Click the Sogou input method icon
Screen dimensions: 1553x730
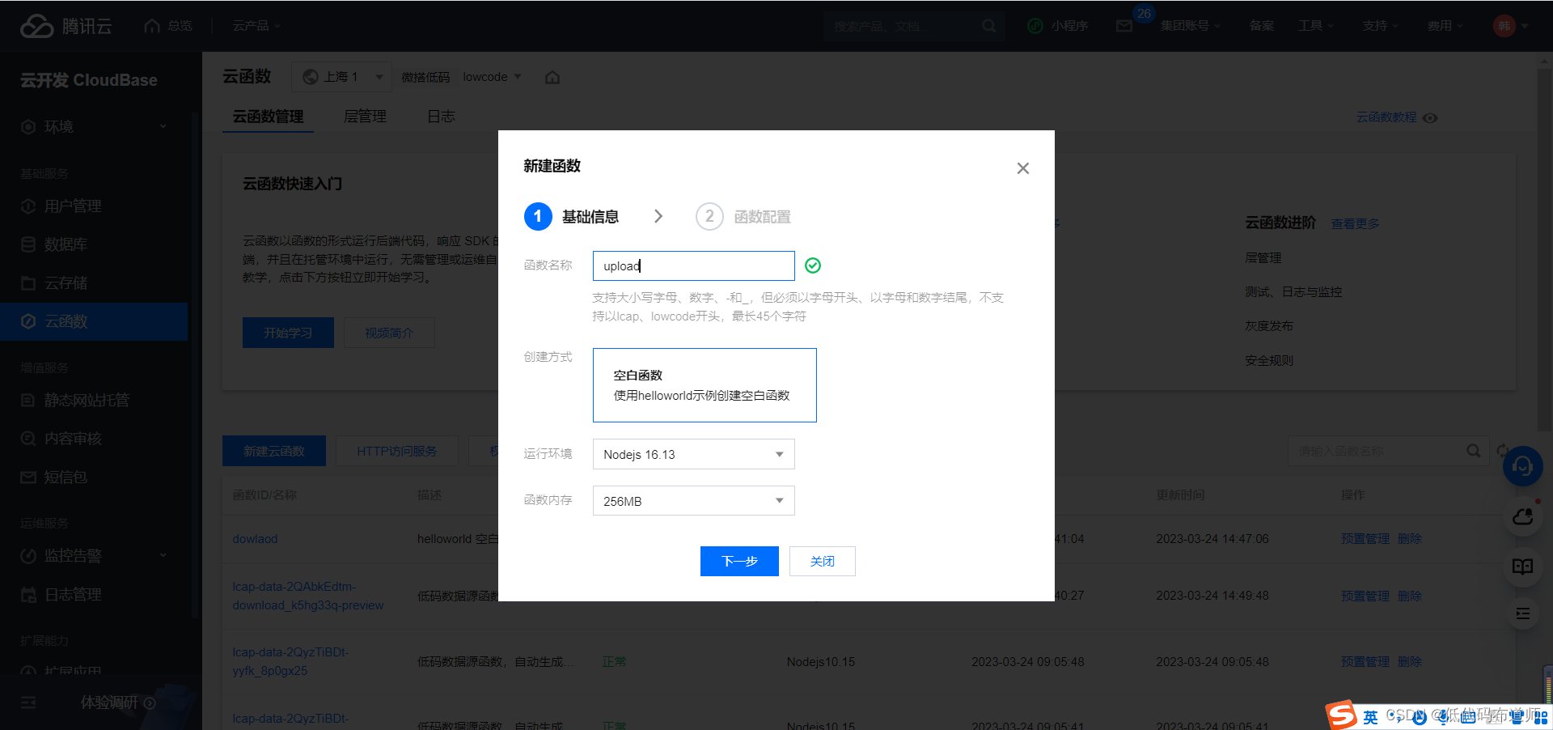pyautogui.click(x=1341, y=715)
